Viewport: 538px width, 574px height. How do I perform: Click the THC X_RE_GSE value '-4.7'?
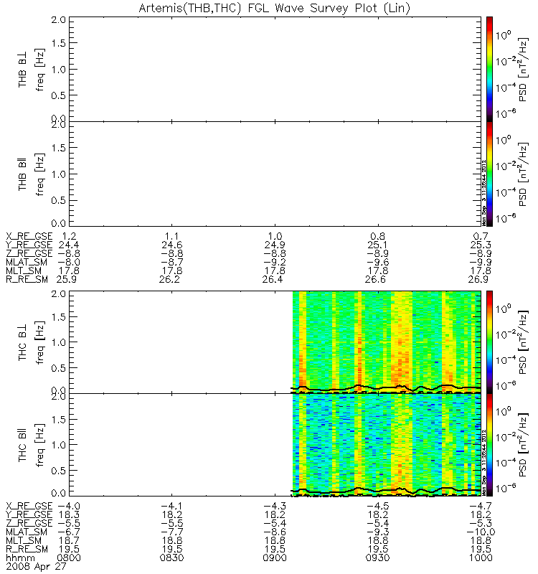pyautogui.click(x=481, y=507)
